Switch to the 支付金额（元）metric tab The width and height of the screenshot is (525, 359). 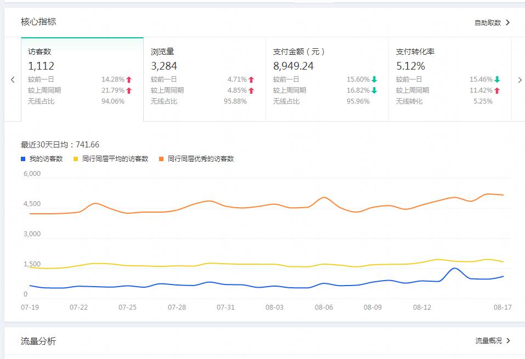tap(326, 77)
